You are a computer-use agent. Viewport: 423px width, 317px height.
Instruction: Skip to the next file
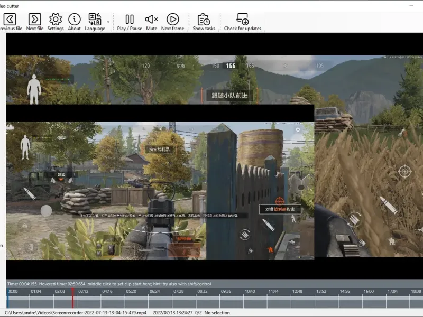(x=34, y=20)
